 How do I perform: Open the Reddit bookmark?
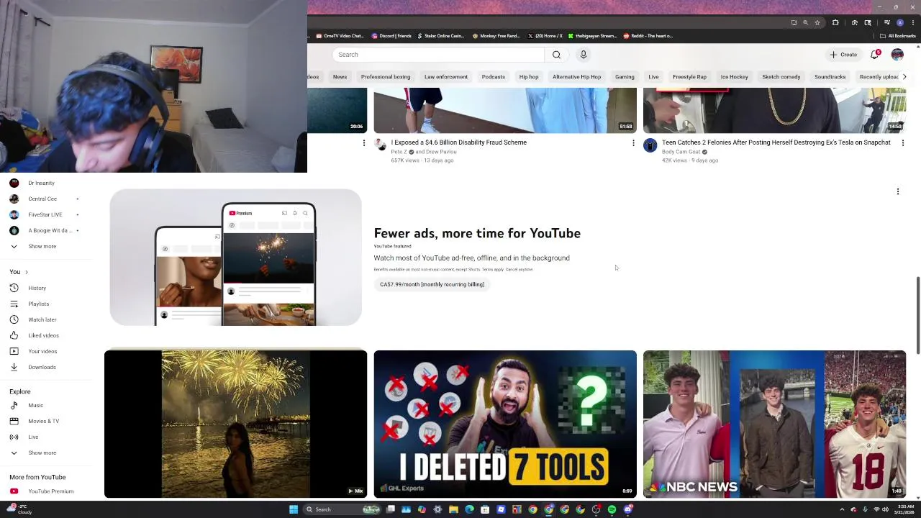click(x=648, y=36)
